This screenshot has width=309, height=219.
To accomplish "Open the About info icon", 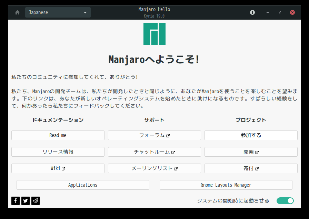I will (x=252, y=12).
